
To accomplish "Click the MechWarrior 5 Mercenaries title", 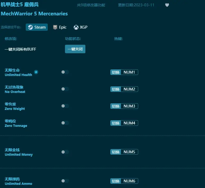I will pyautogui.click(x=34, y=14).
